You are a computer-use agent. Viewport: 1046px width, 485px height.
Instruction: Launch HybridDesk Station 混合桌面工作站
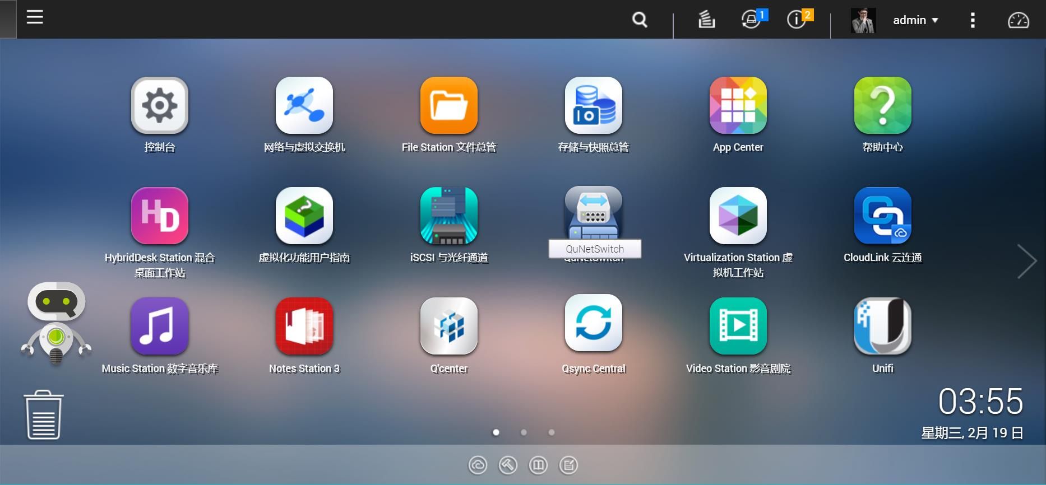(x=160, y=216)
